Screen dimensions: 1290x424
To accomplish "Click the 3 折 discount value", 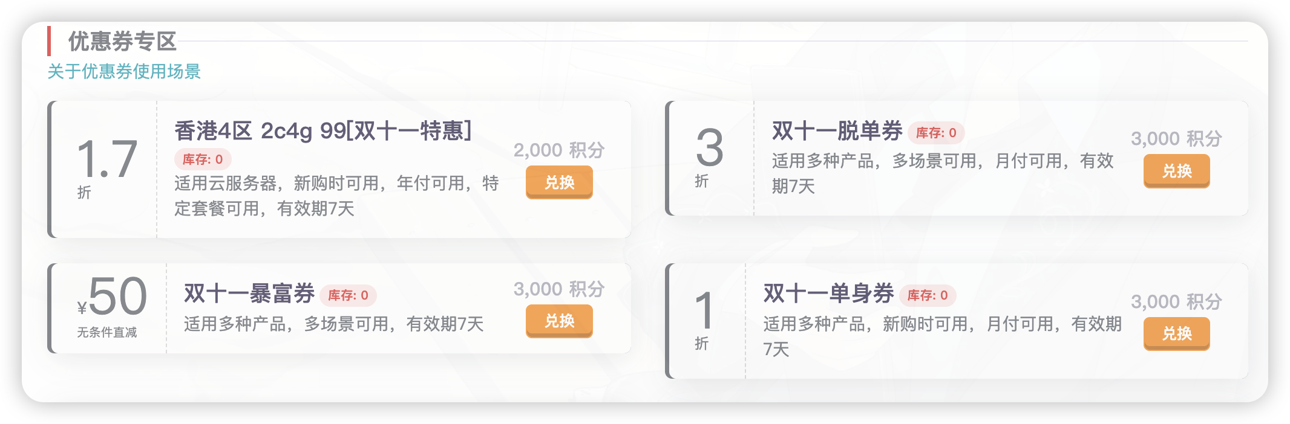I will (709, 149).
